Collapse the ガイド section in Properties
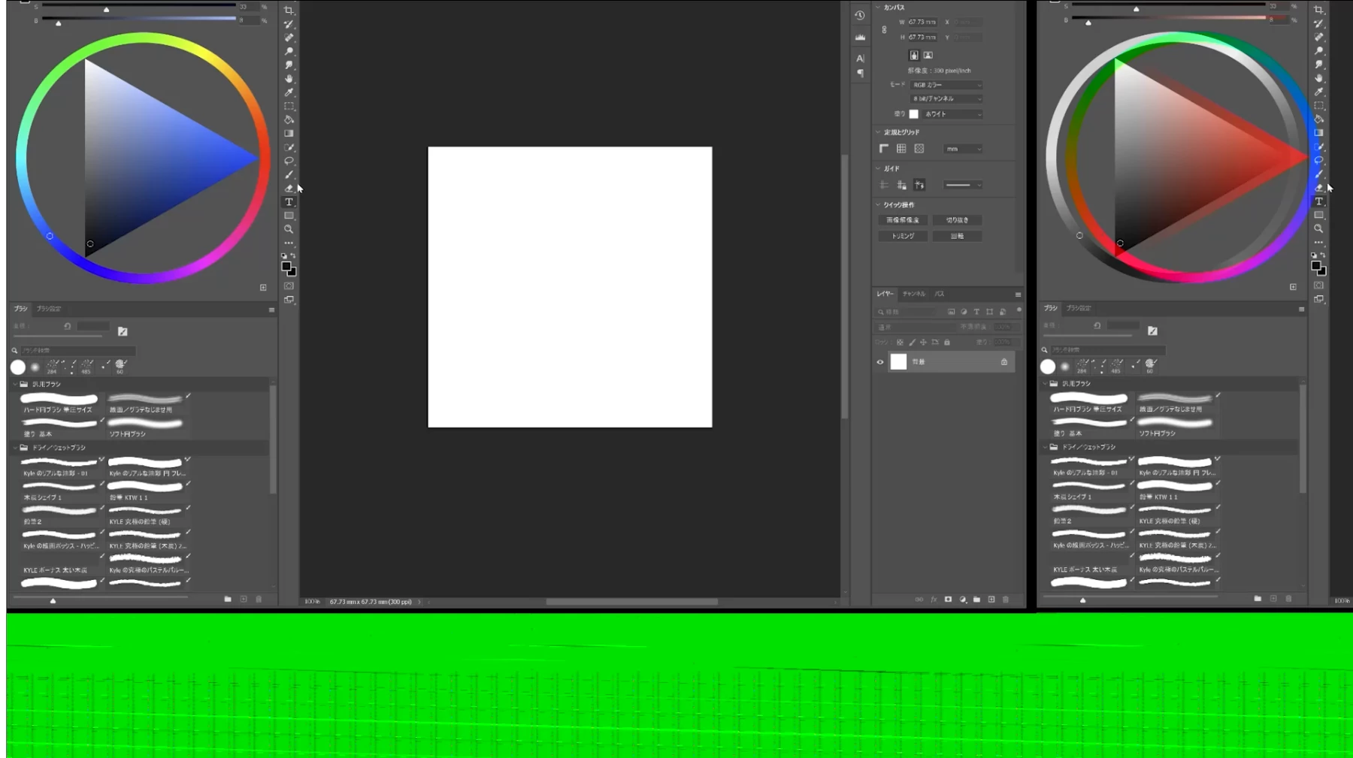The image size is (1353, 758). 878,168
